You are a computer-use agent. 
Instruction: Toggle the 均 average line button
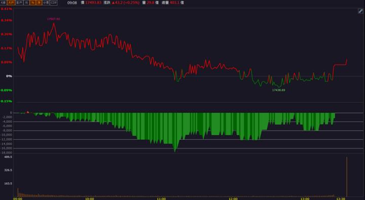26,3
